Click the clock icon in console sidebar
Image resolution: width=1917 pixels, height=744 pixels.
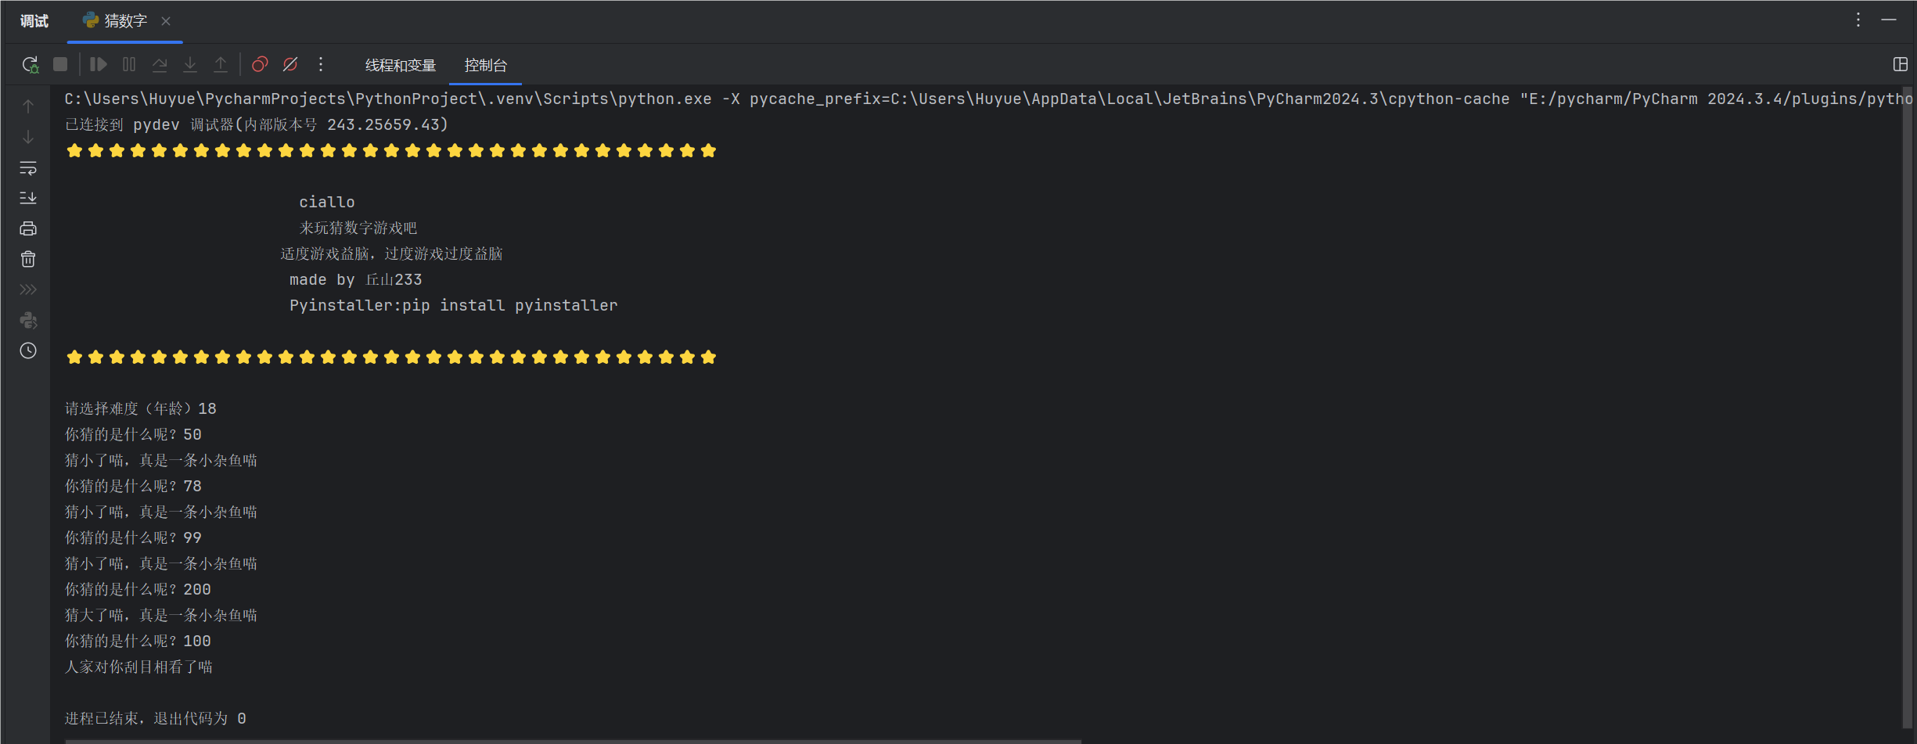tap(28, 350)
